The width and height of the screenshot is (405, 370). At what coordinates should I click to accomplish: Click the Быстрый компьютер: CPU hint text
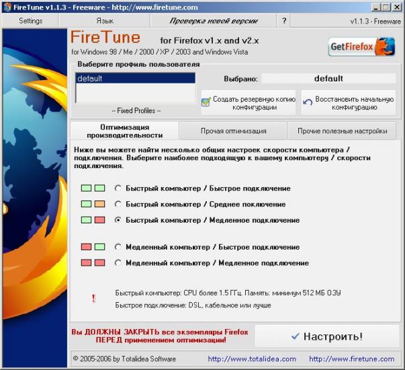pos(228,293)
